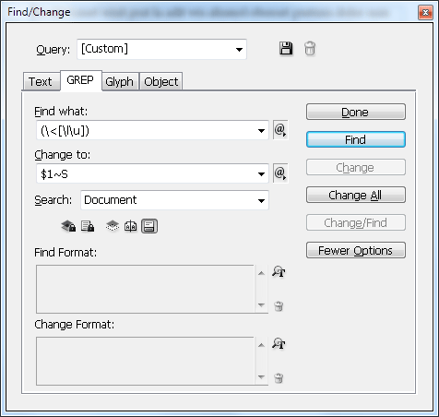Screen dimensions: 439x417
Task: Open special characters menu for Change to
Action: click(280, 173)
